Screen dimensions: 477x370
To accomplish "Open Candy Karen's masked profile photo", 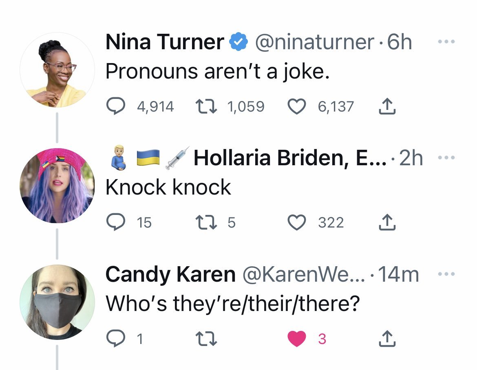I will pos(57,302).
